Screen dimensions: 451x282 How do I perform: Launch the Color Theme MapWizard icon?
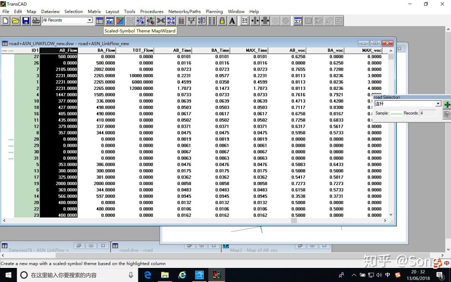click(120, 21)
